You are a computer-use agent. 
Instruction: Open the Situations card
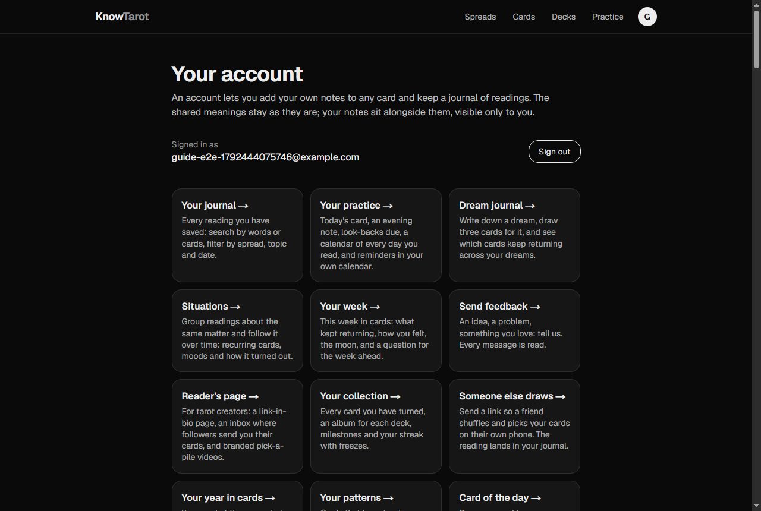237,331
